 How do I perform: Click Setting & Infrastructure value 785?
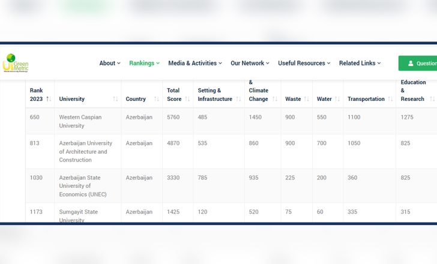(x=203, y=178)
